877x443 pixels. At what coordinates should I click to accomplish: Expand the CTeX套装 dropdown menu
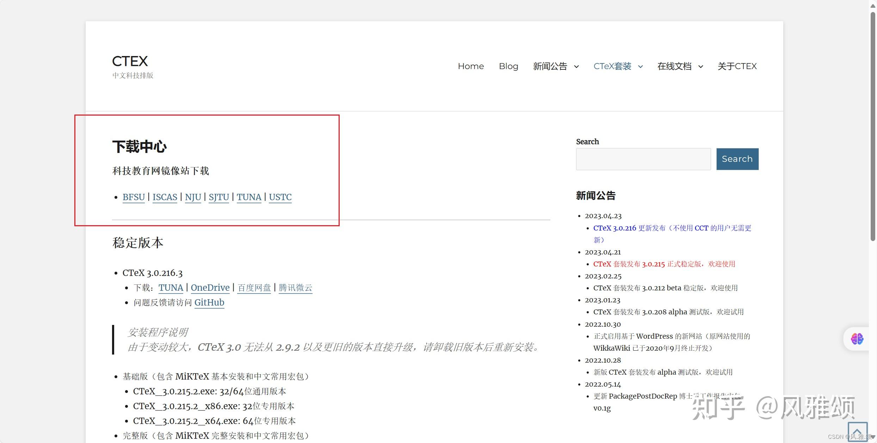pyautogui.click(x=618, y=66)
